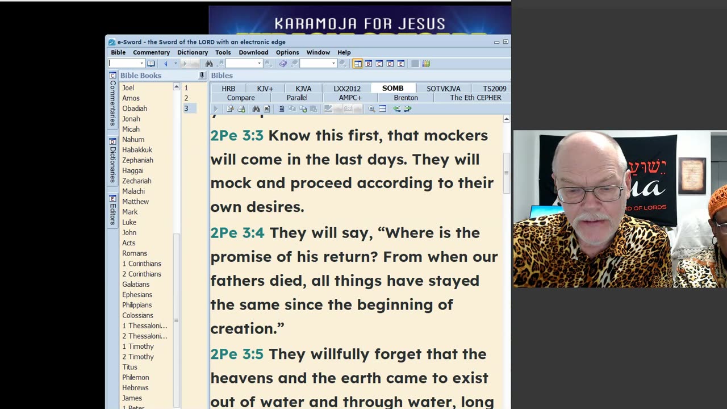This screenshot has width=727, height=409.
Task: Click the 2Pe 3:4 verse reference
Action: (237, 233)
